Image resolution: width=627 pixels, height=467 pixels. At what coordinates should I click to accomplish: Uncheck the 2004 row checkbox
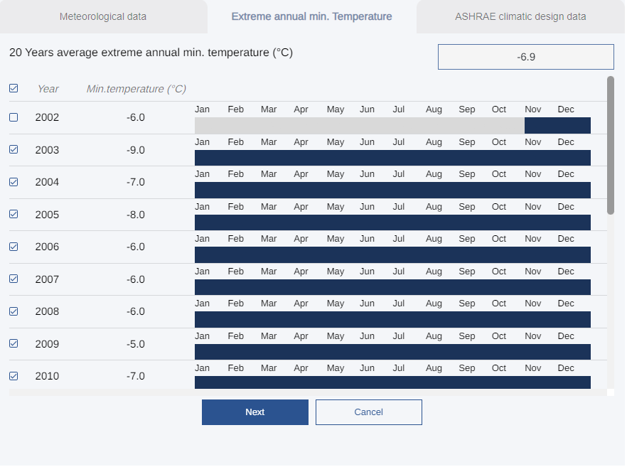[14, 182]
